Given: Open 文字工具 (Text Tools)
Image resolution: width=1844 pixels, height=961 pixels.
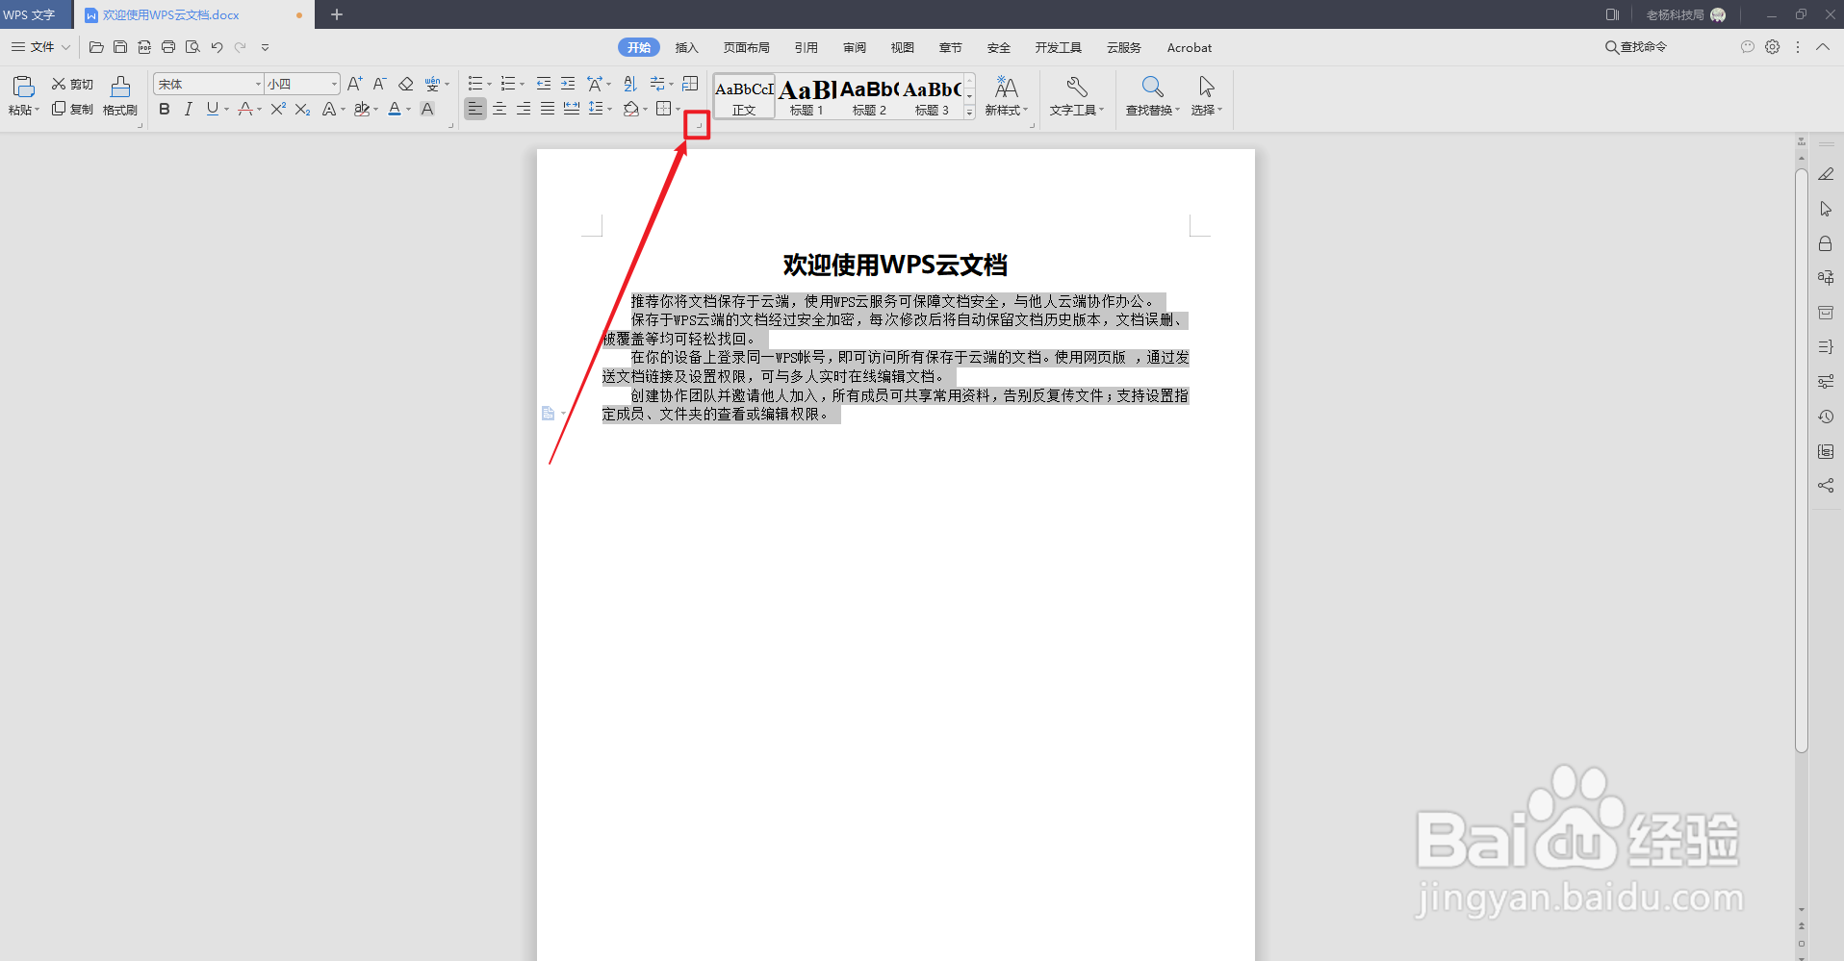Looking at the screenshot, I should coord(1076,96).
